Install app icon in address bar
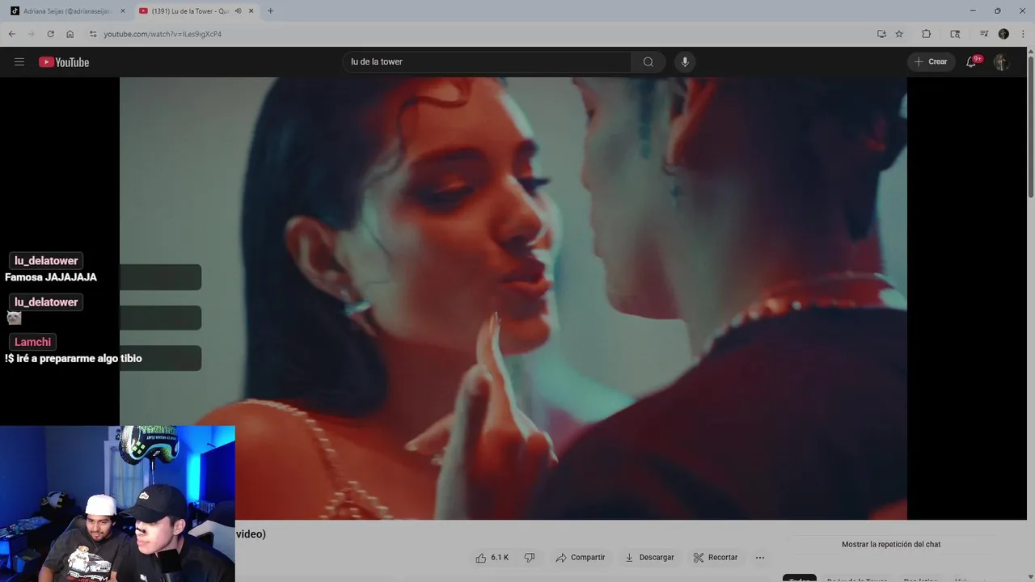 point(881,34)
